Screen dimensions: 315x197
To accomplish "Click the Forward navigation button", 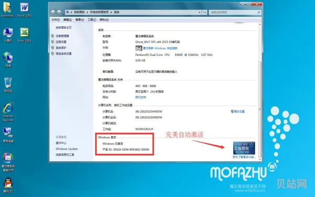I will (x=59, y=13).
